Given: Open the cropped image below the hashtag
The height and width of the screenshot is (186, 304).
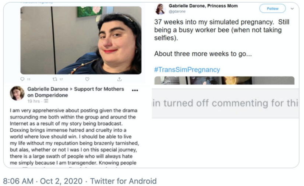Looking at the screenshot, I should pos(224,80).
